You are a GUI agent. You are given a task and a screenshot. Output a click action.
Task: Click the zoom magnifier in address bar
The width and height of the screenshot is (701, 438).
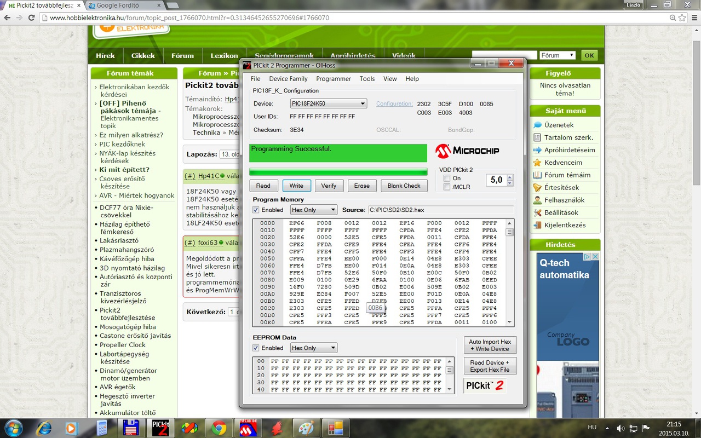tap(673, 18)
